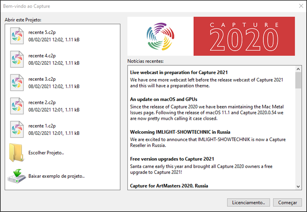307x212 pixels.
Task: Click the recente 1.c2p file icon
Action: tap(17, 129)
